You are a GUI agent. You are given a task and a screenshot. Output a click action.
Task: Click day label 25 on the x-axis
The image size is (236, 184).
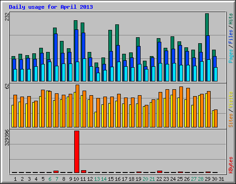pos(180,179)
